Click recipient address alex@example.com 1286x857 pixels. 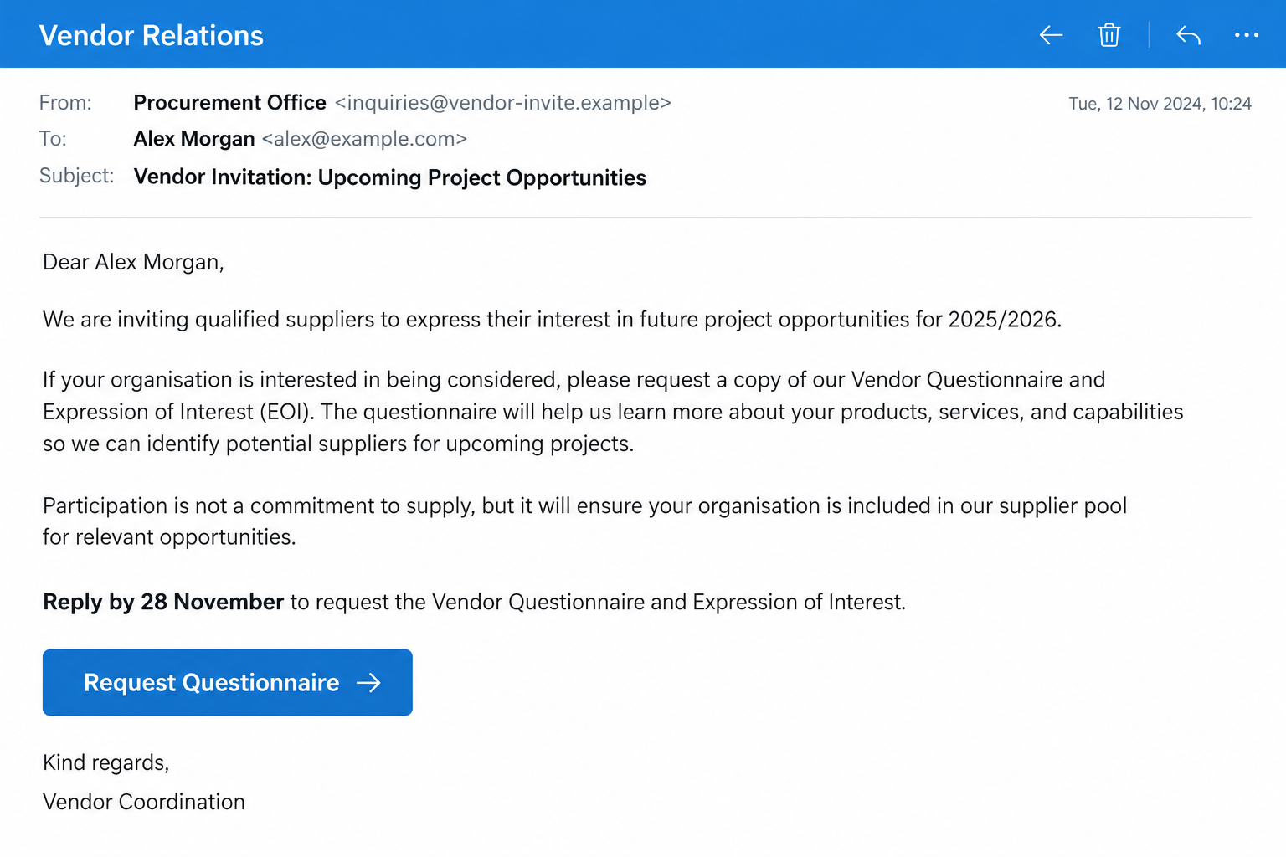tap(364, 139)
